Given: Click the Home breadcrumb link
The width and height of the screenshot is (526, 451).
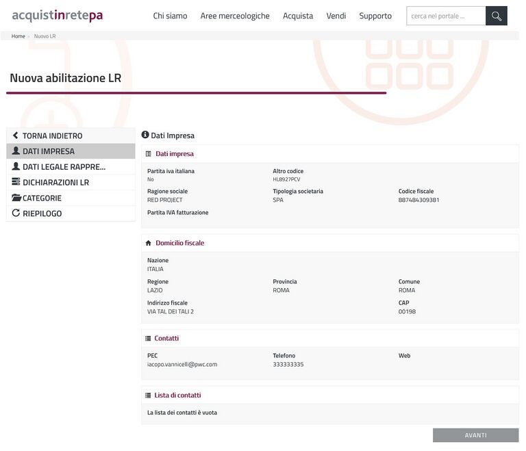Looking at the screenshot, I should [18, 36].
